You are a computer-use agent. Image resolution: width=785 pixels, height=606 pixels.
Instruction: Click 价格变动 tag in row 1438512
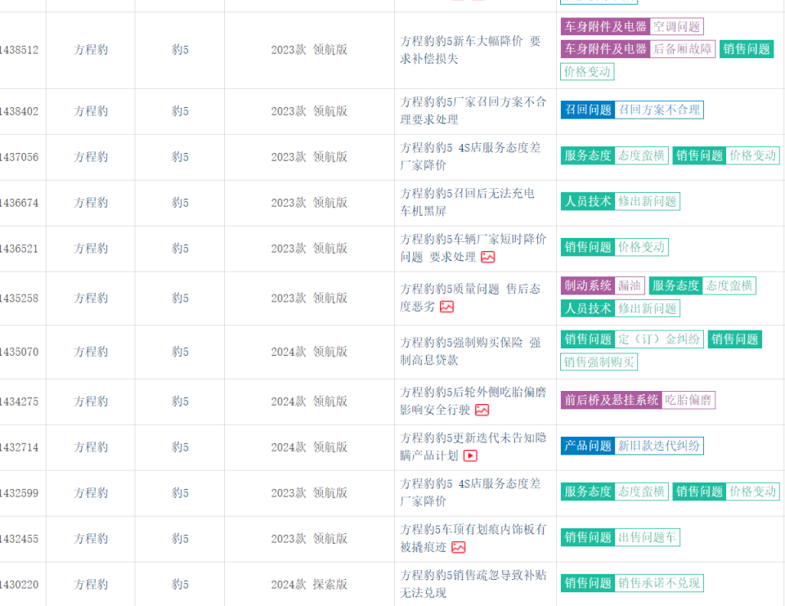coord(587,72)
